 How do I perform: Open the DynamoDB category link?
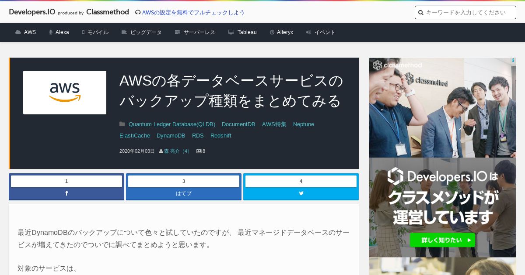[171, 136]
